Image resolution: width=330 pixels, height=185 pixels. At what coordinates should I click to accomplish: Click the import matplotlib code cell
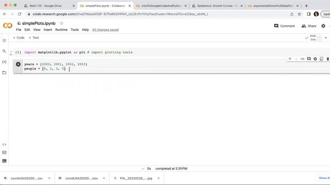coord(78,52)
